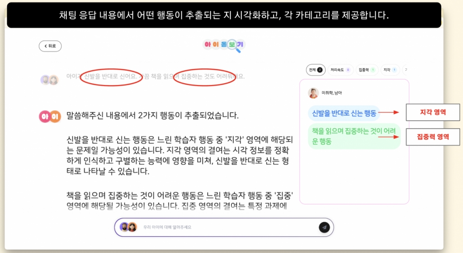Switch to the 처리속도 category tab
463x253 pixels.
340,70
